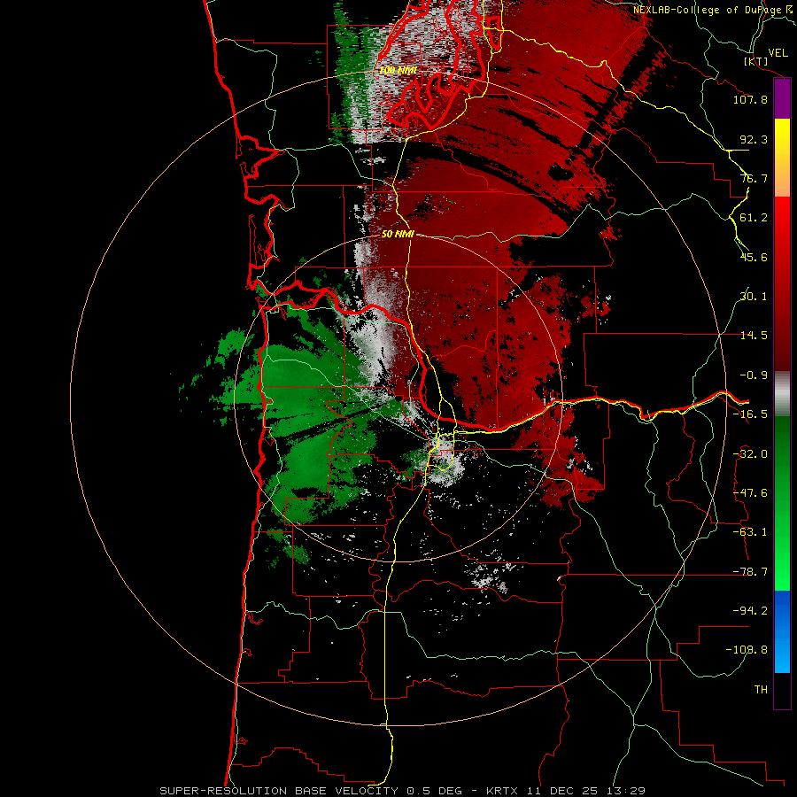The image size is (797, 797).
Task: Click the 76.7 legend value
Action: [754, 178]
